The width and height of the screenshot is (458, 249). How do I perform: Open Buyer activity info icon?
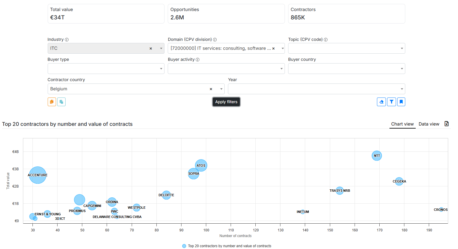pos(198,60)
